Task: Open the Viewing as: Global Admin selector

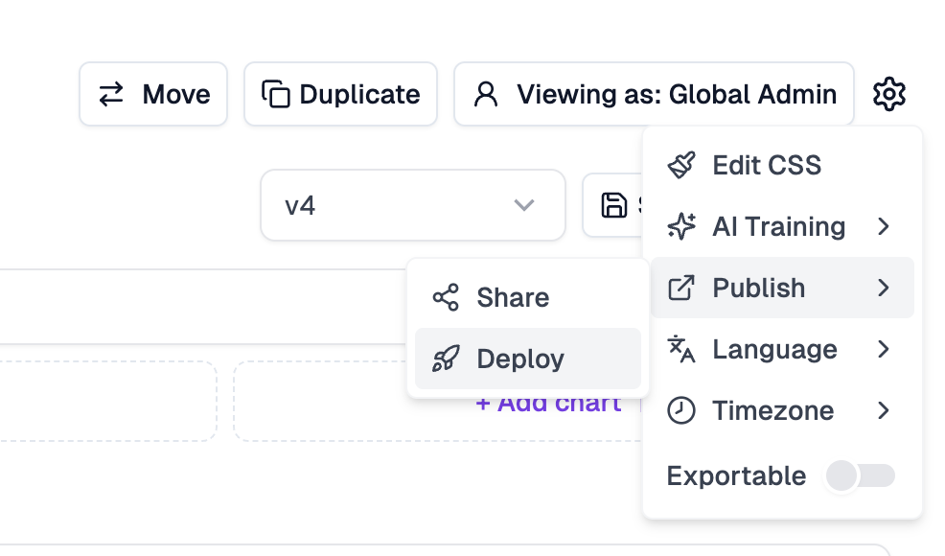Action: [x=654, y=94]
